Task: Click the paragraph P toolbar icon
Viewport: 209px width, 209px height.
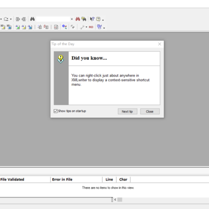Action: point(73,27)
